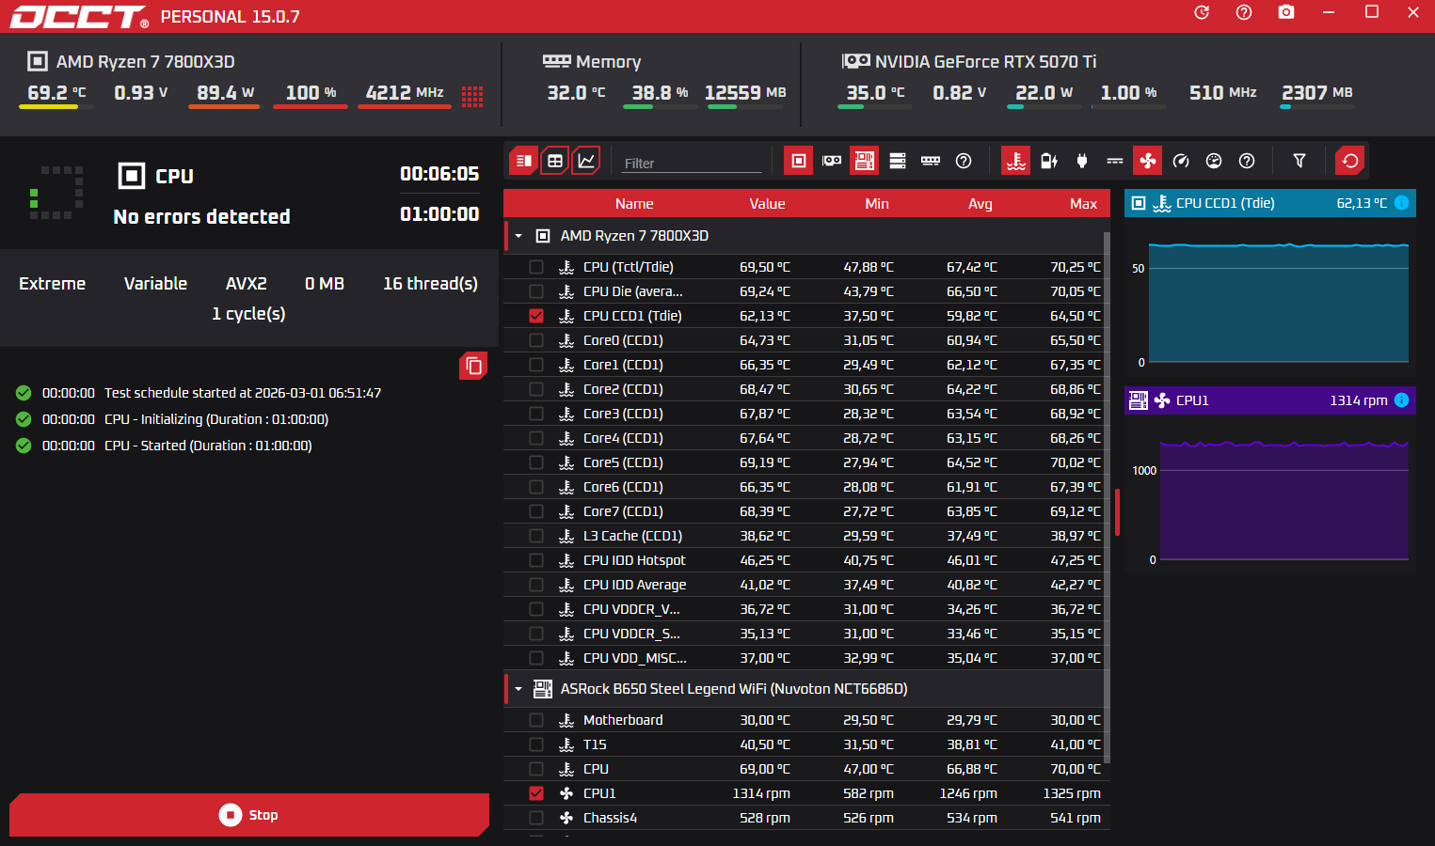Screen dimensions: 1435x846
Task: Click the 'CPU - Initializing' log entry
Action: 216,419
